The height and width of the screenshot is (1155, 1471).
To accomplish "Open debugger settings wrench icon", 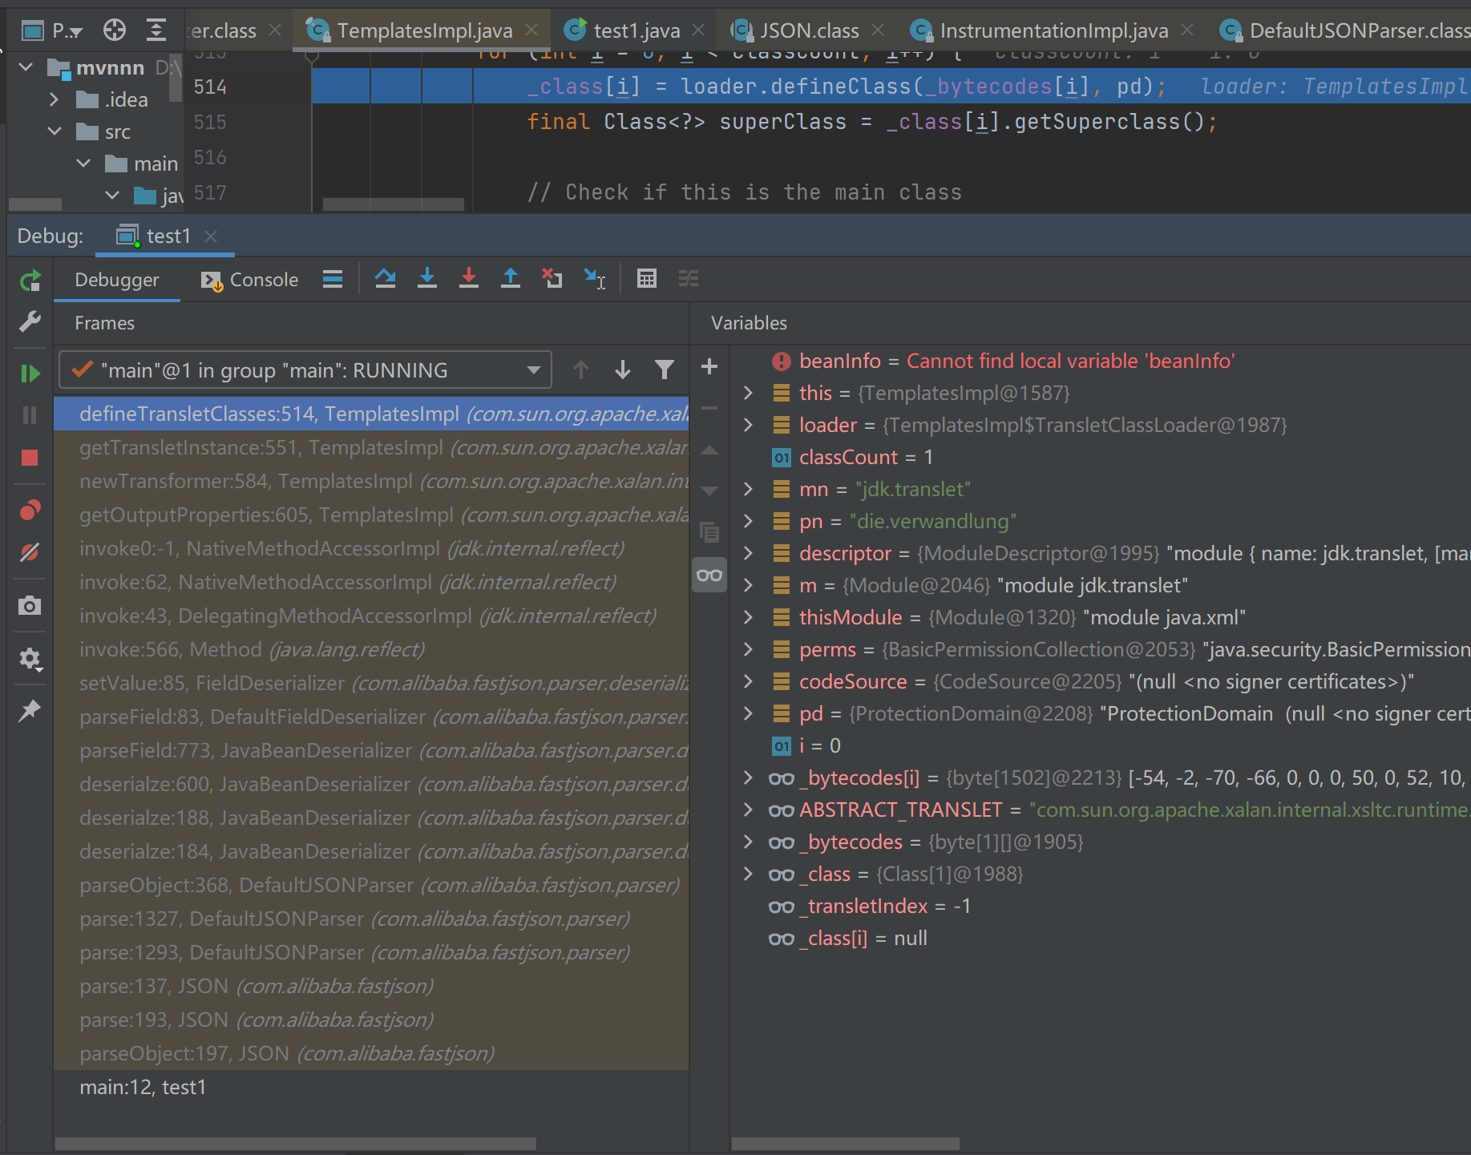I will click(30, 322).
